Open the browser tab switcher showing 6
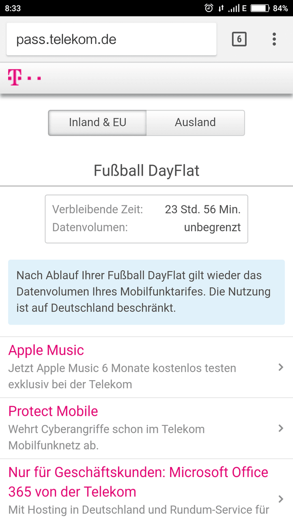The width and height of the screenshot is (293, 521). (x=239, y=39)
